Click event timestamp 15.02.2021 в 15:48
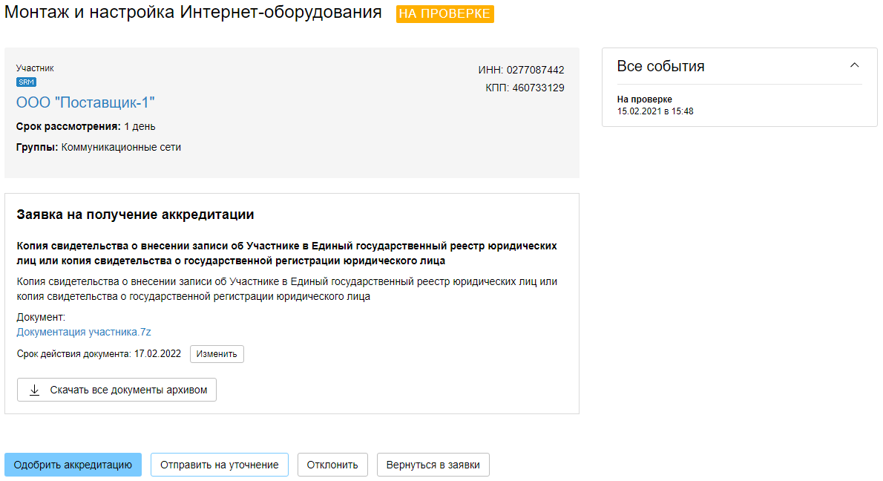The height and width of the screenshot is (481, 883). click(654, 111)
